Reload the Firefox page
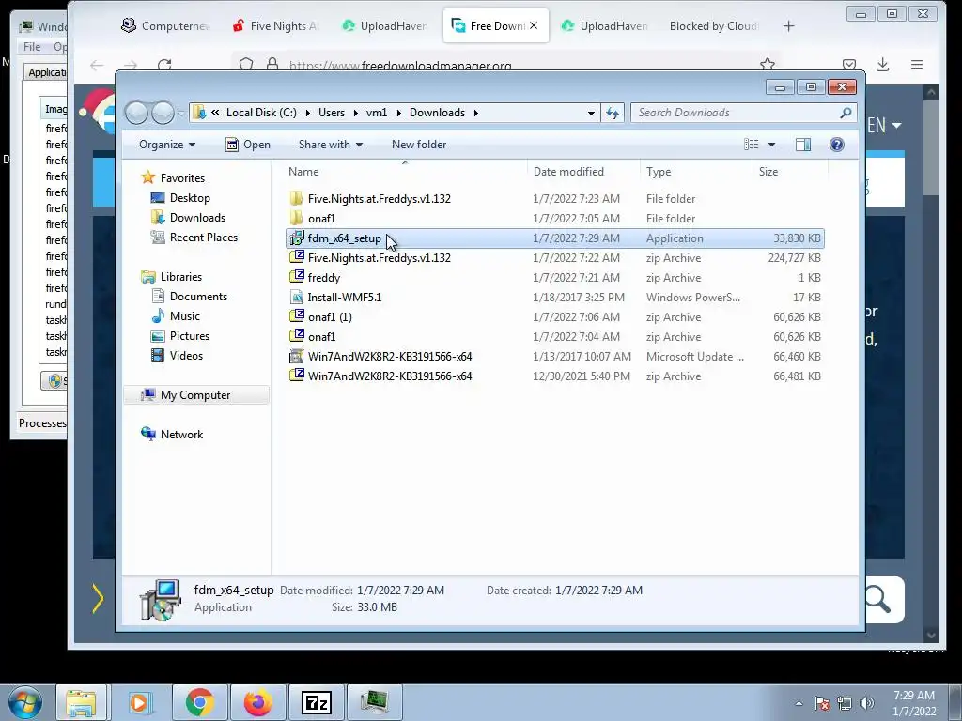This screenshot has height=721, width=962. pos(163,65)
